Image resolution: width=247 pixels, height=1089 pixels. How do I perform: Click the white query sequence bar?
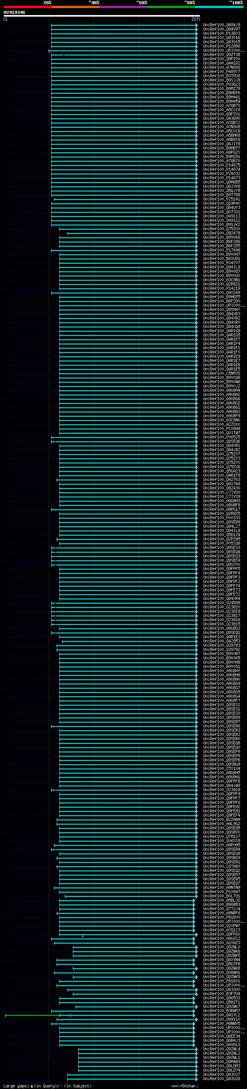coord(102,15)
